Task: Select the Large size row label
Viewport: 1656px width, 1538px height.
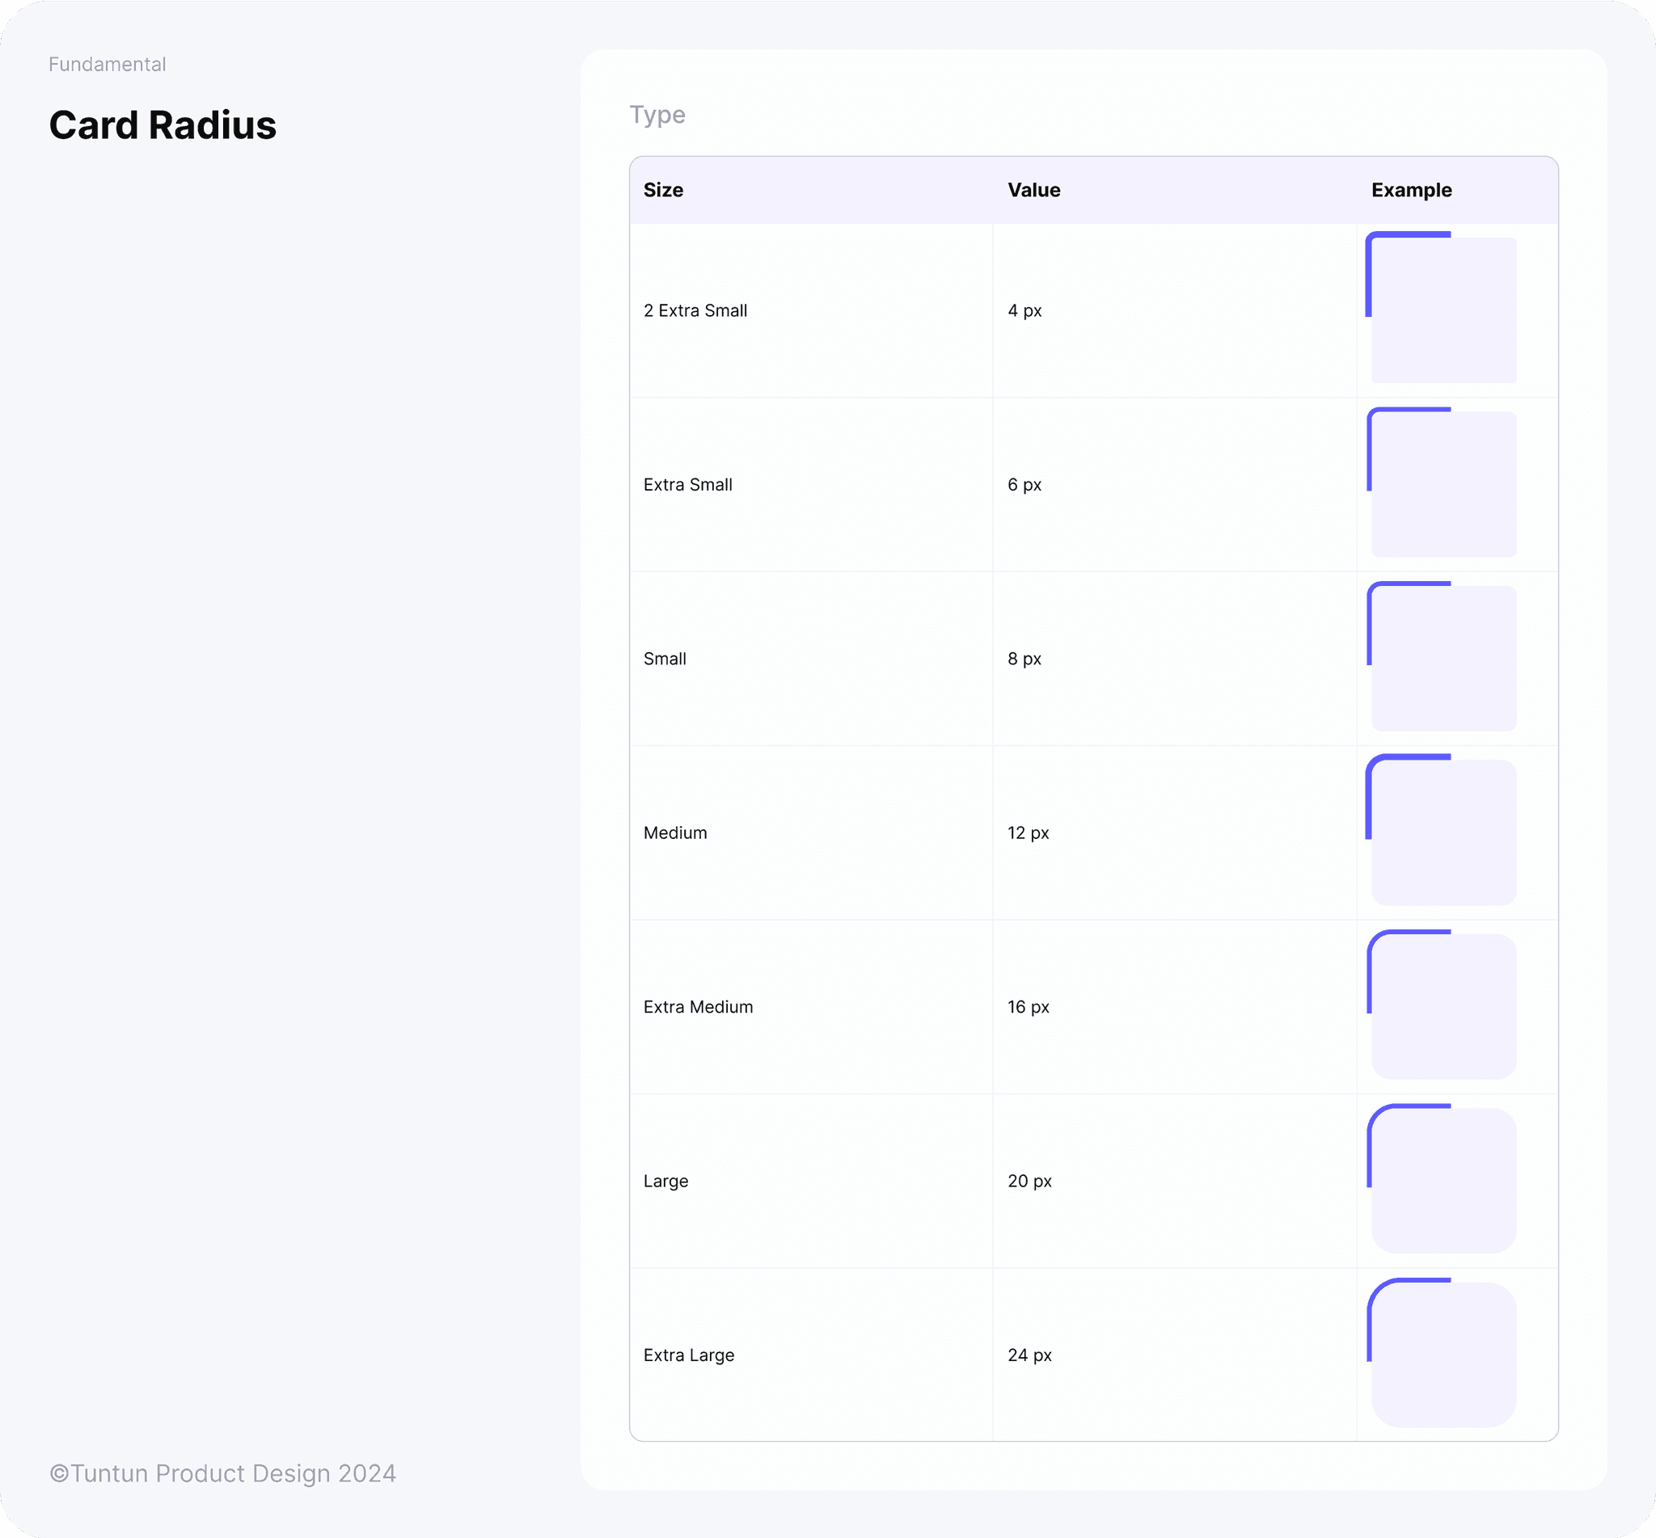Action: (x=665, y=1181)
